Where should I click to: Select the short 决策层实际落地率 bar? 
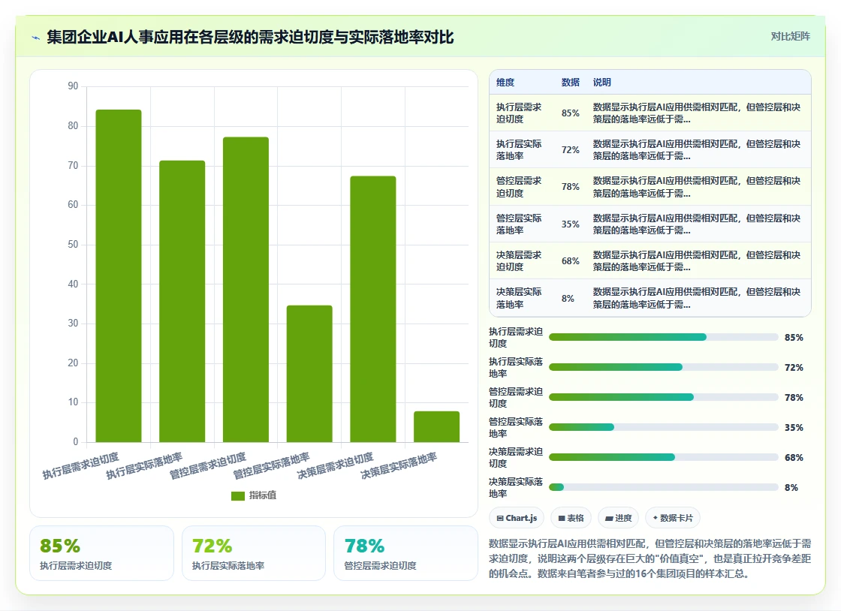(436, 426)
